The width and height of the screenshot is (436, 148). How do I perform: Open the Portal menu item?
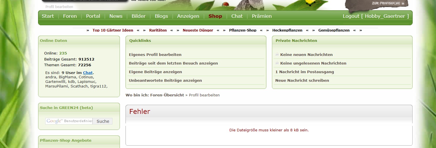point(93,16)
